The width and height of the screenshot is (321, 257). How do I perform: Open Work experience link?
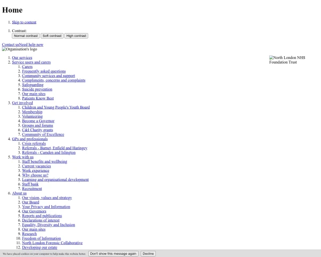tap(36, 170)
